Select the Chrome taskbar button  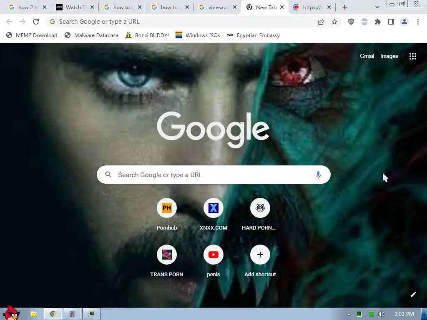tap(53, 314)
